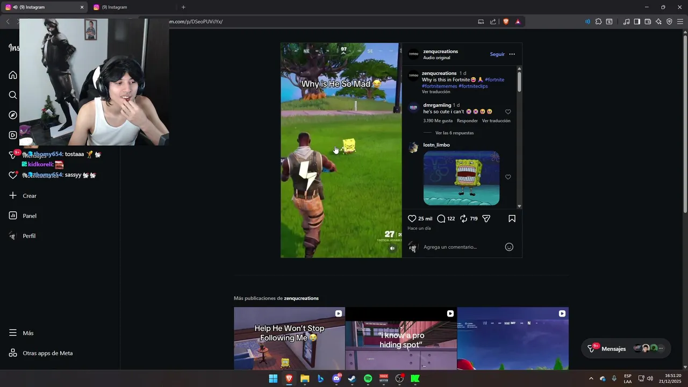Click the browser address bar URL
Screen dimensions: 688x387
coord(196,21)
